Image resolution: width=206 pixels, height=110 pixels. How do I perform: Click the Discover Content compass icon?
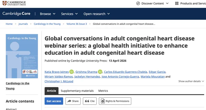[138, 3]
